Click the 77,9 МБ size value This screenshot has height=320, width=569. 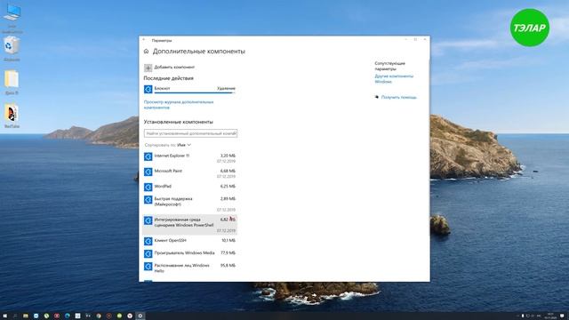coord(228,252)
